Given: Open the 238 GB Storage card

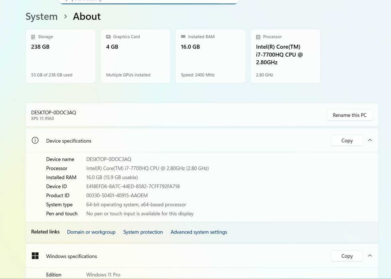Looking at the screenshot, I should coord(61,56).
